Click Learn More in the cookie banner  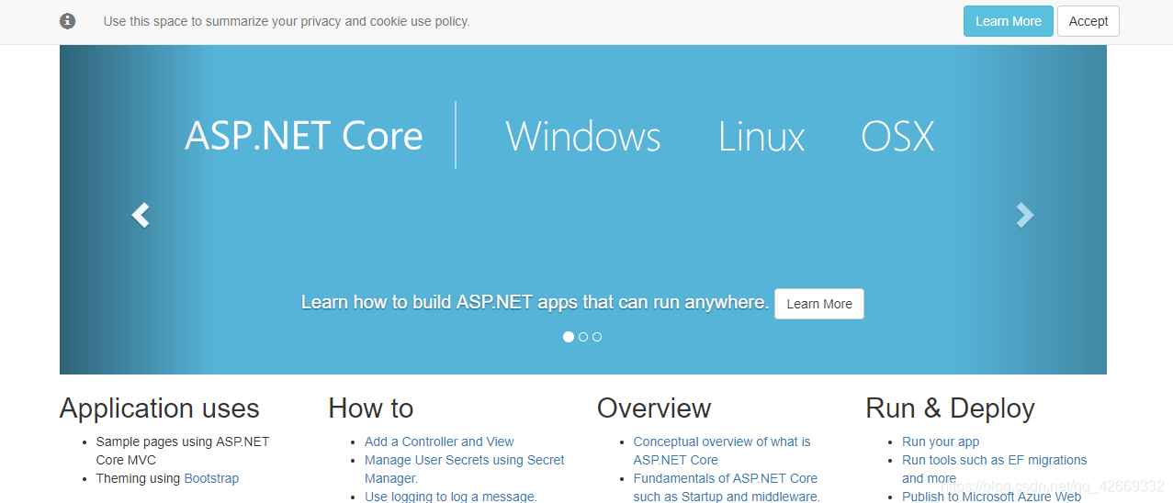[1009, 21]
